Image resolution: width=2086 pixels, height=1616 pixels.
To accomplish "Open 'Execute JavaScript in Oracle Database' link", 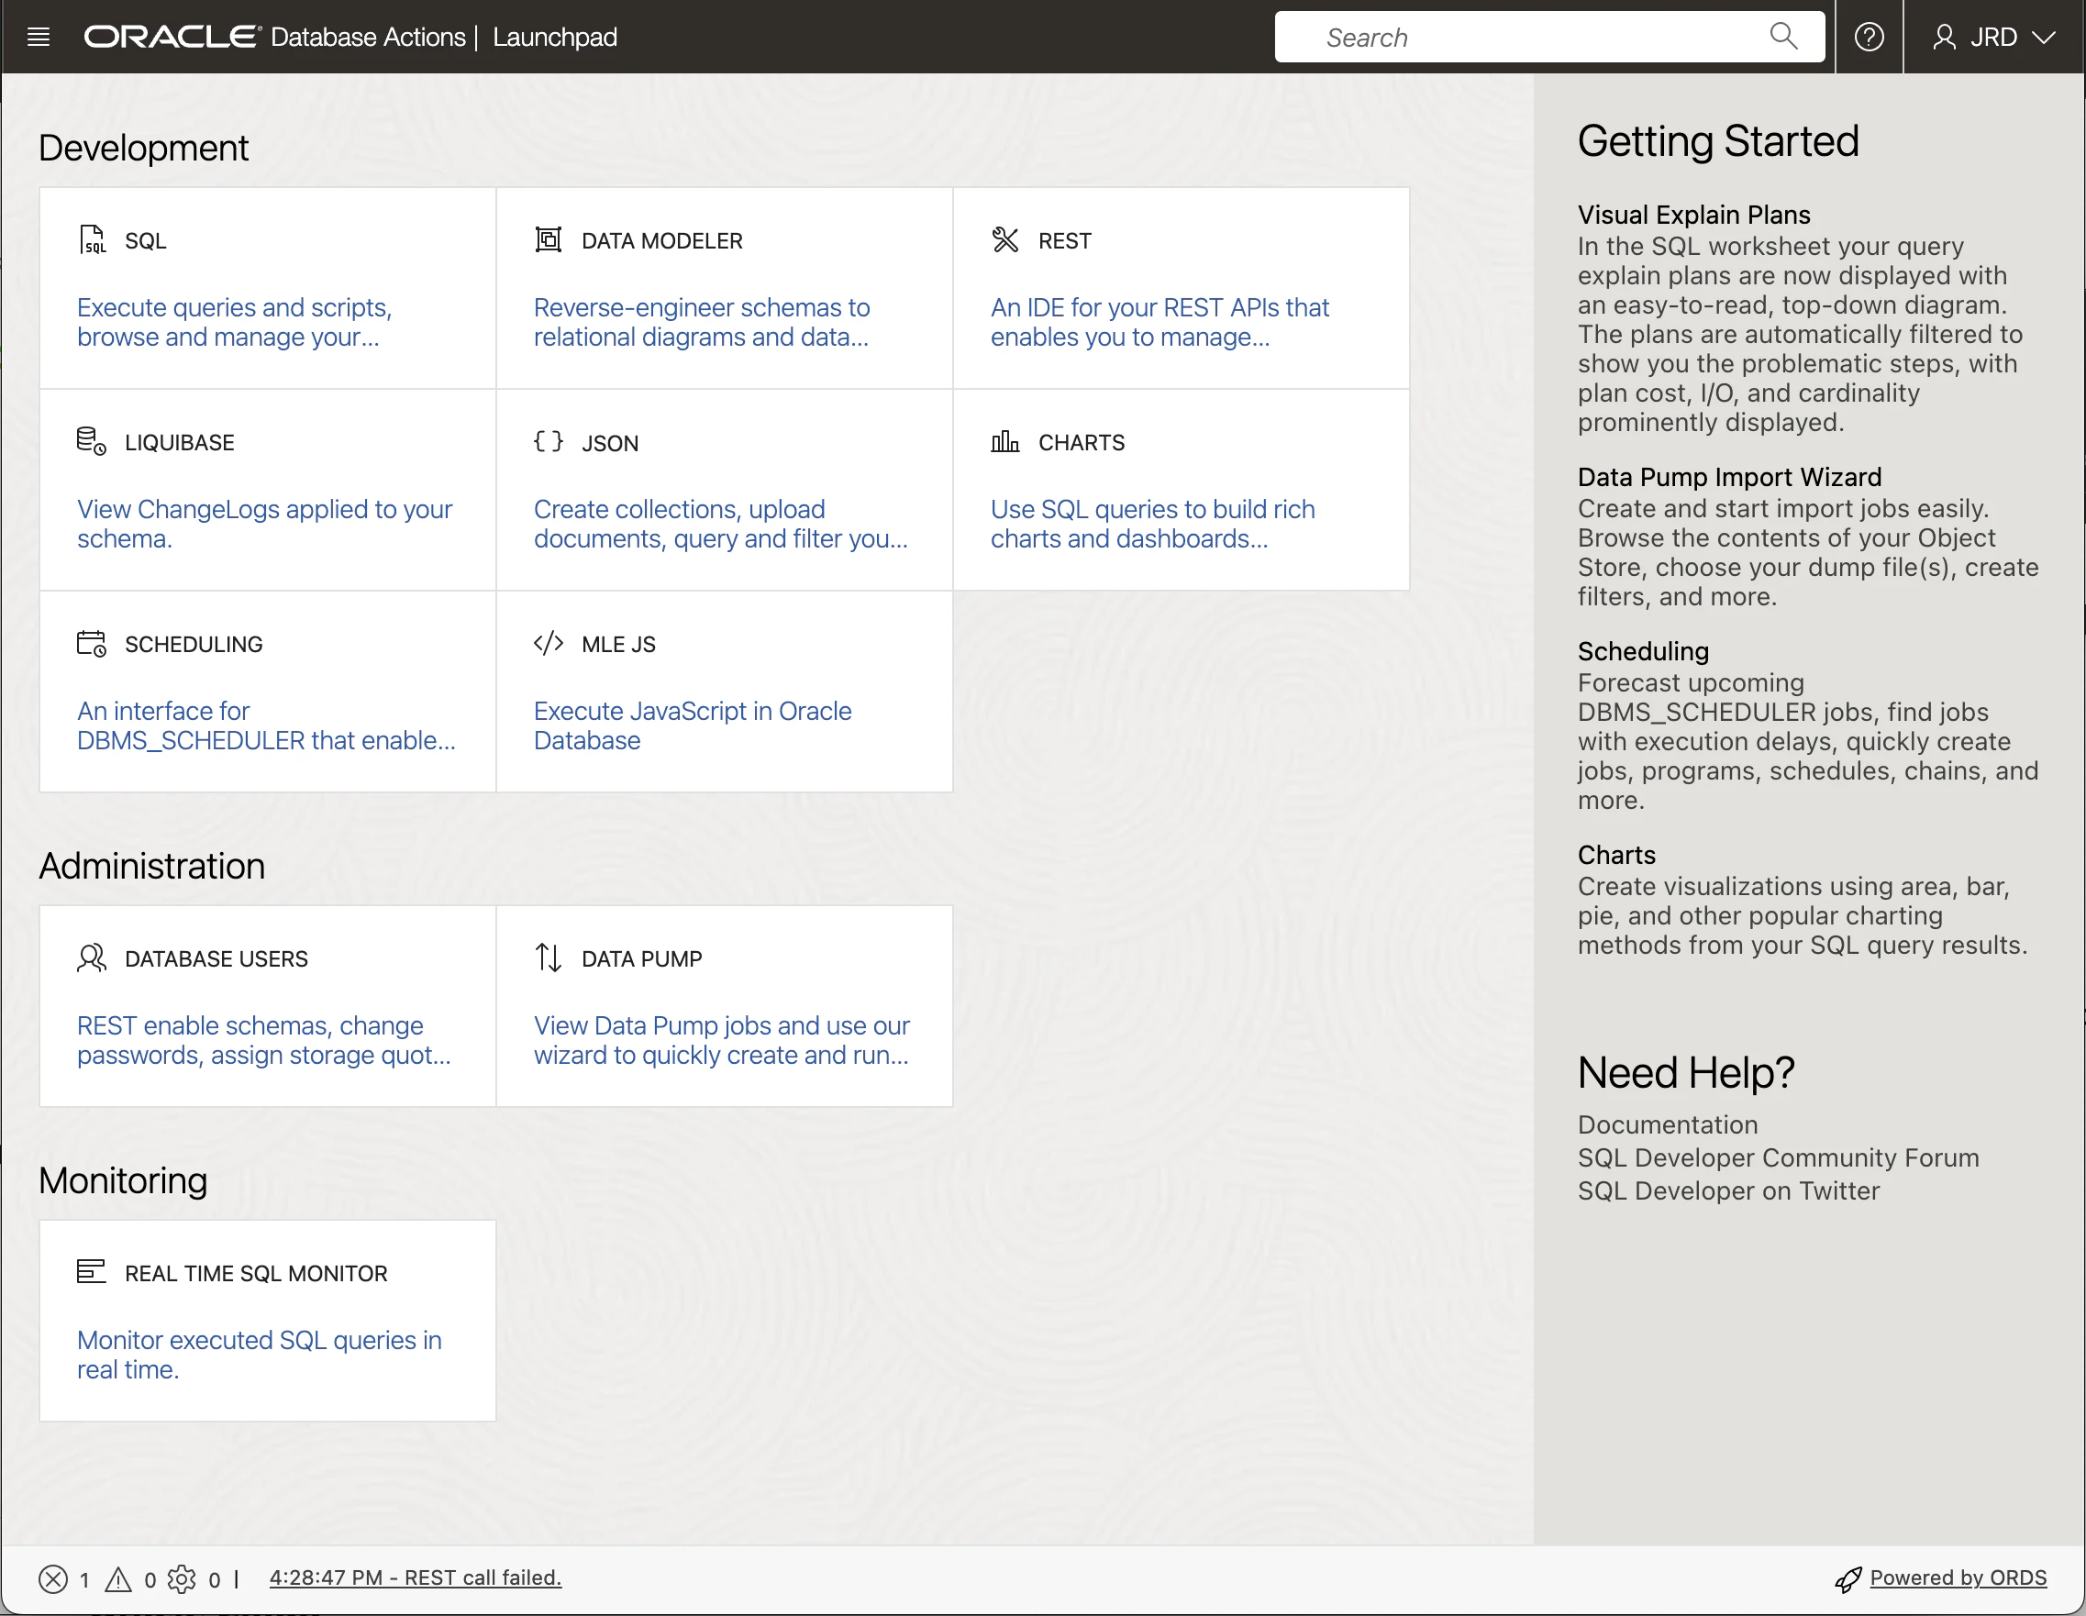I will pyautogui.click(x=693, y=725).
